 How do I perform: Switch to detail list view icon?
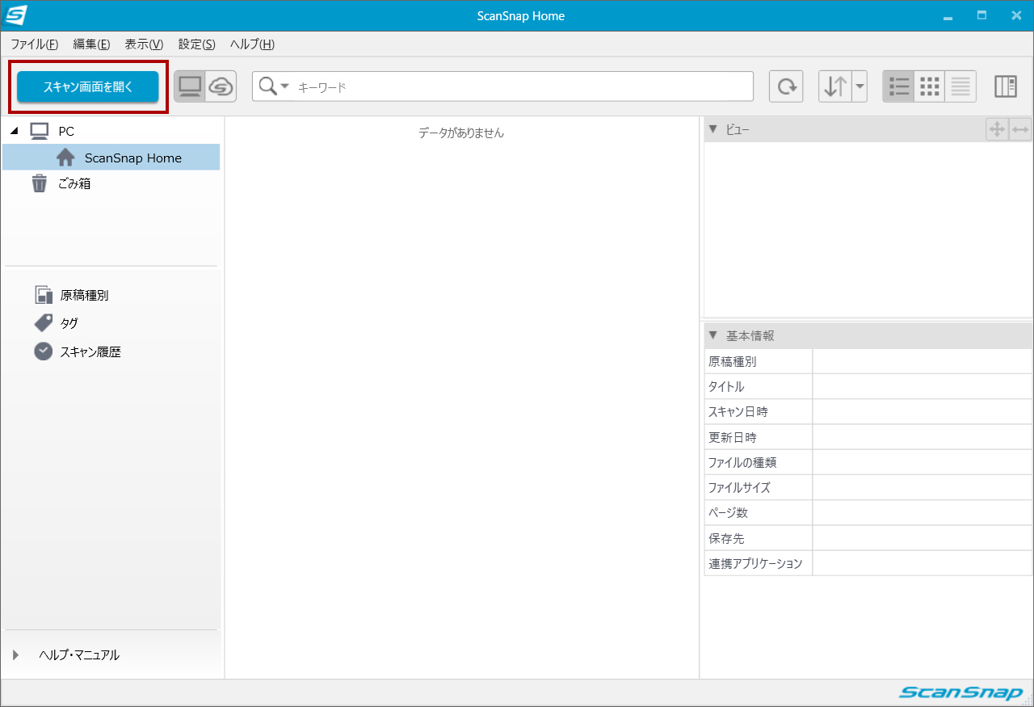960,86
